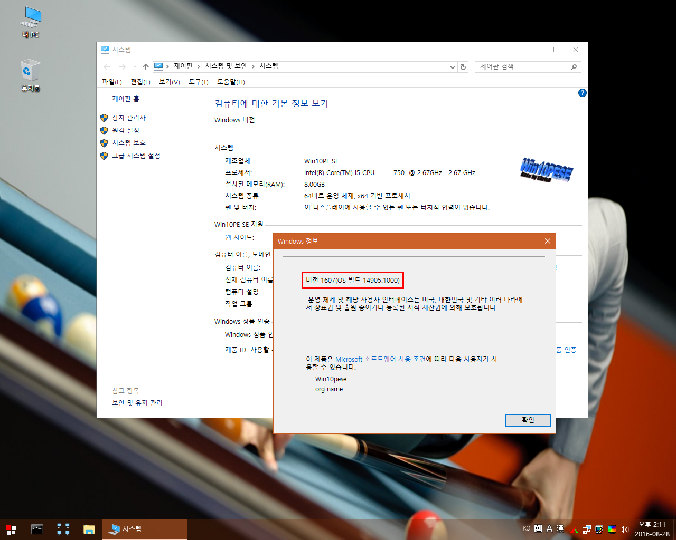Expand the chevron before 제어판 in address bar
Screen dimensions: 676x540
167,66
